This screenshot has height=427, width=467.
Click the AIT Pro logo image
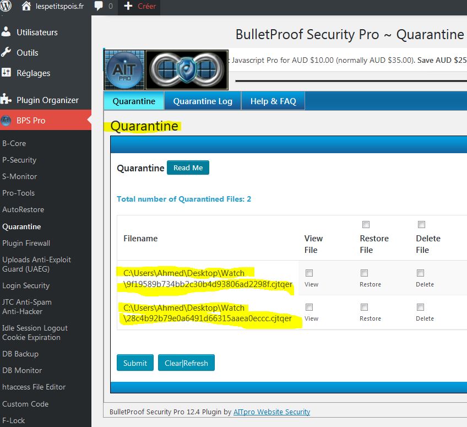(x=124, y=70)
